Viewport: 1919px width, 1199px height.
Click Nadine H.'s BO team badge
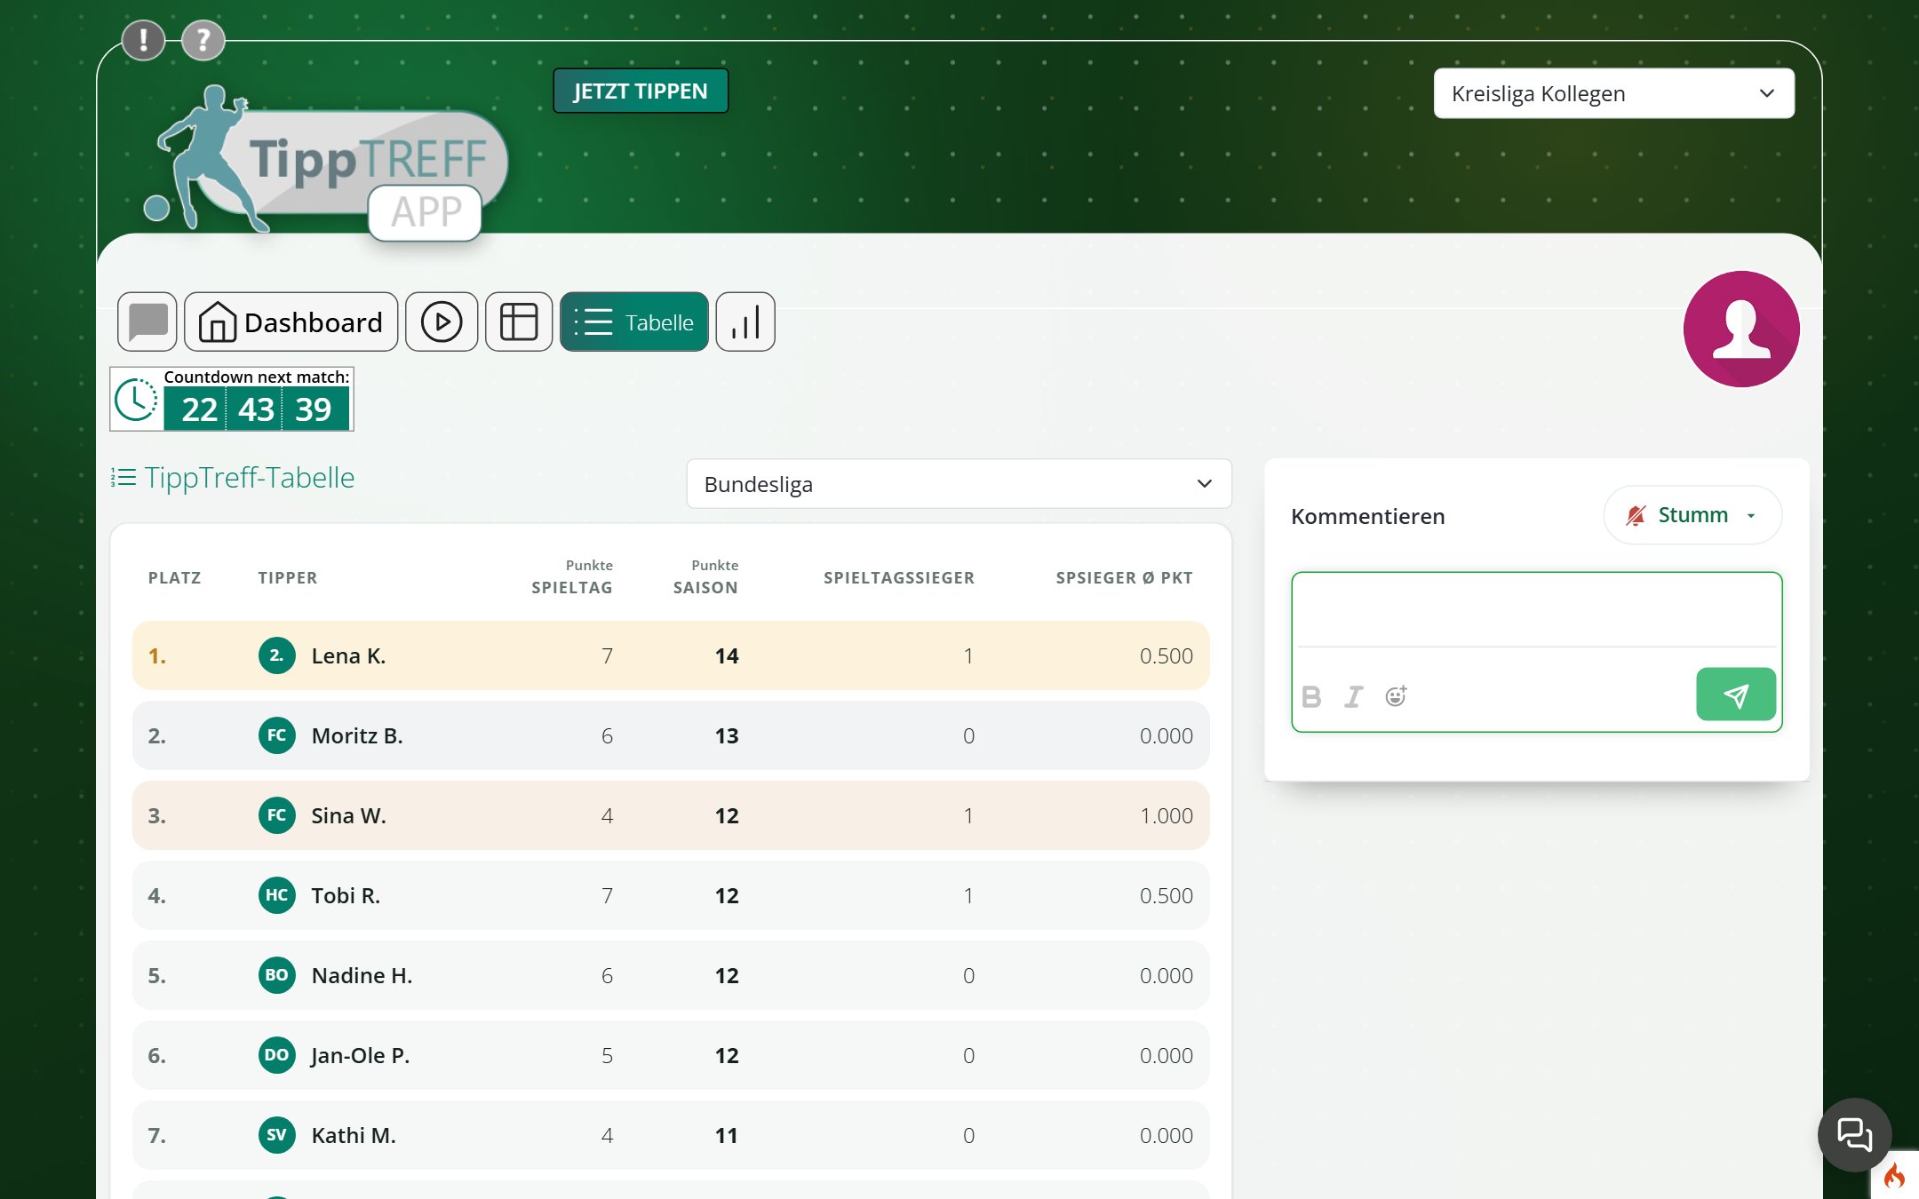tap(277, 975)
